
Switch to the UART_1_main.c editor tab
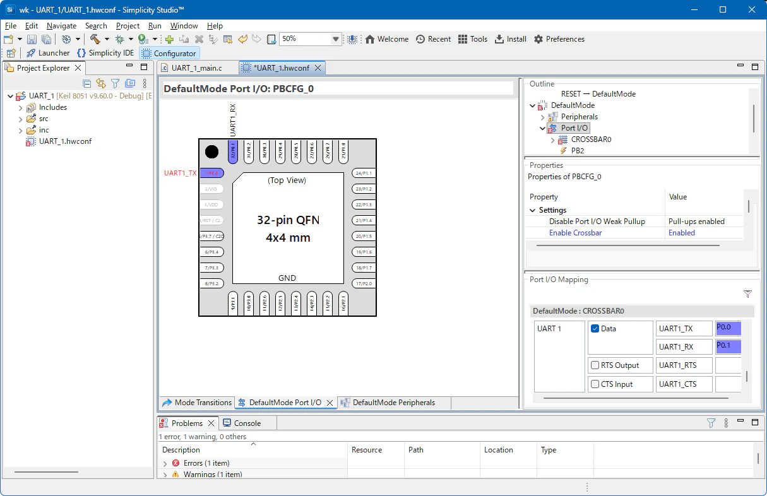point(197,68)
